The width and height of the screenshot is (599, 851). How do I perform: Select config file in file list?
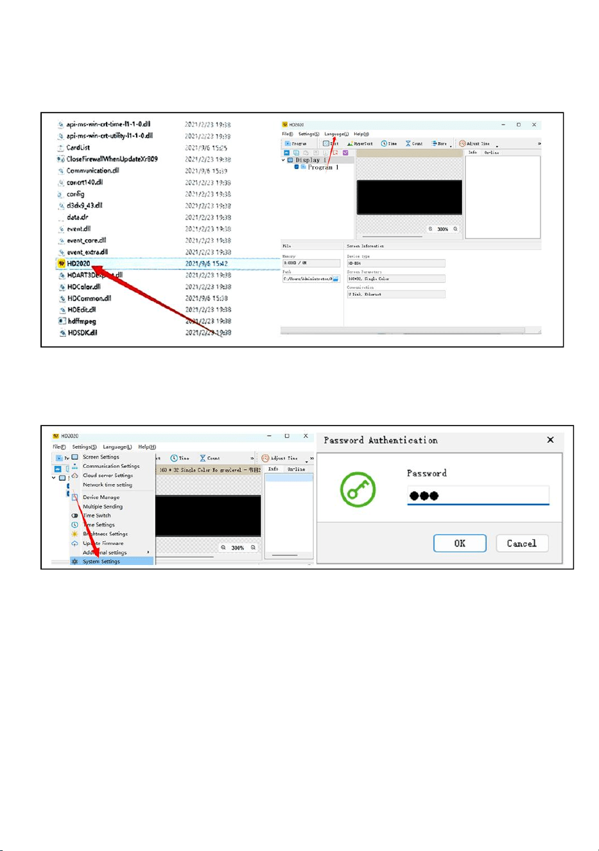coord(75,194)
